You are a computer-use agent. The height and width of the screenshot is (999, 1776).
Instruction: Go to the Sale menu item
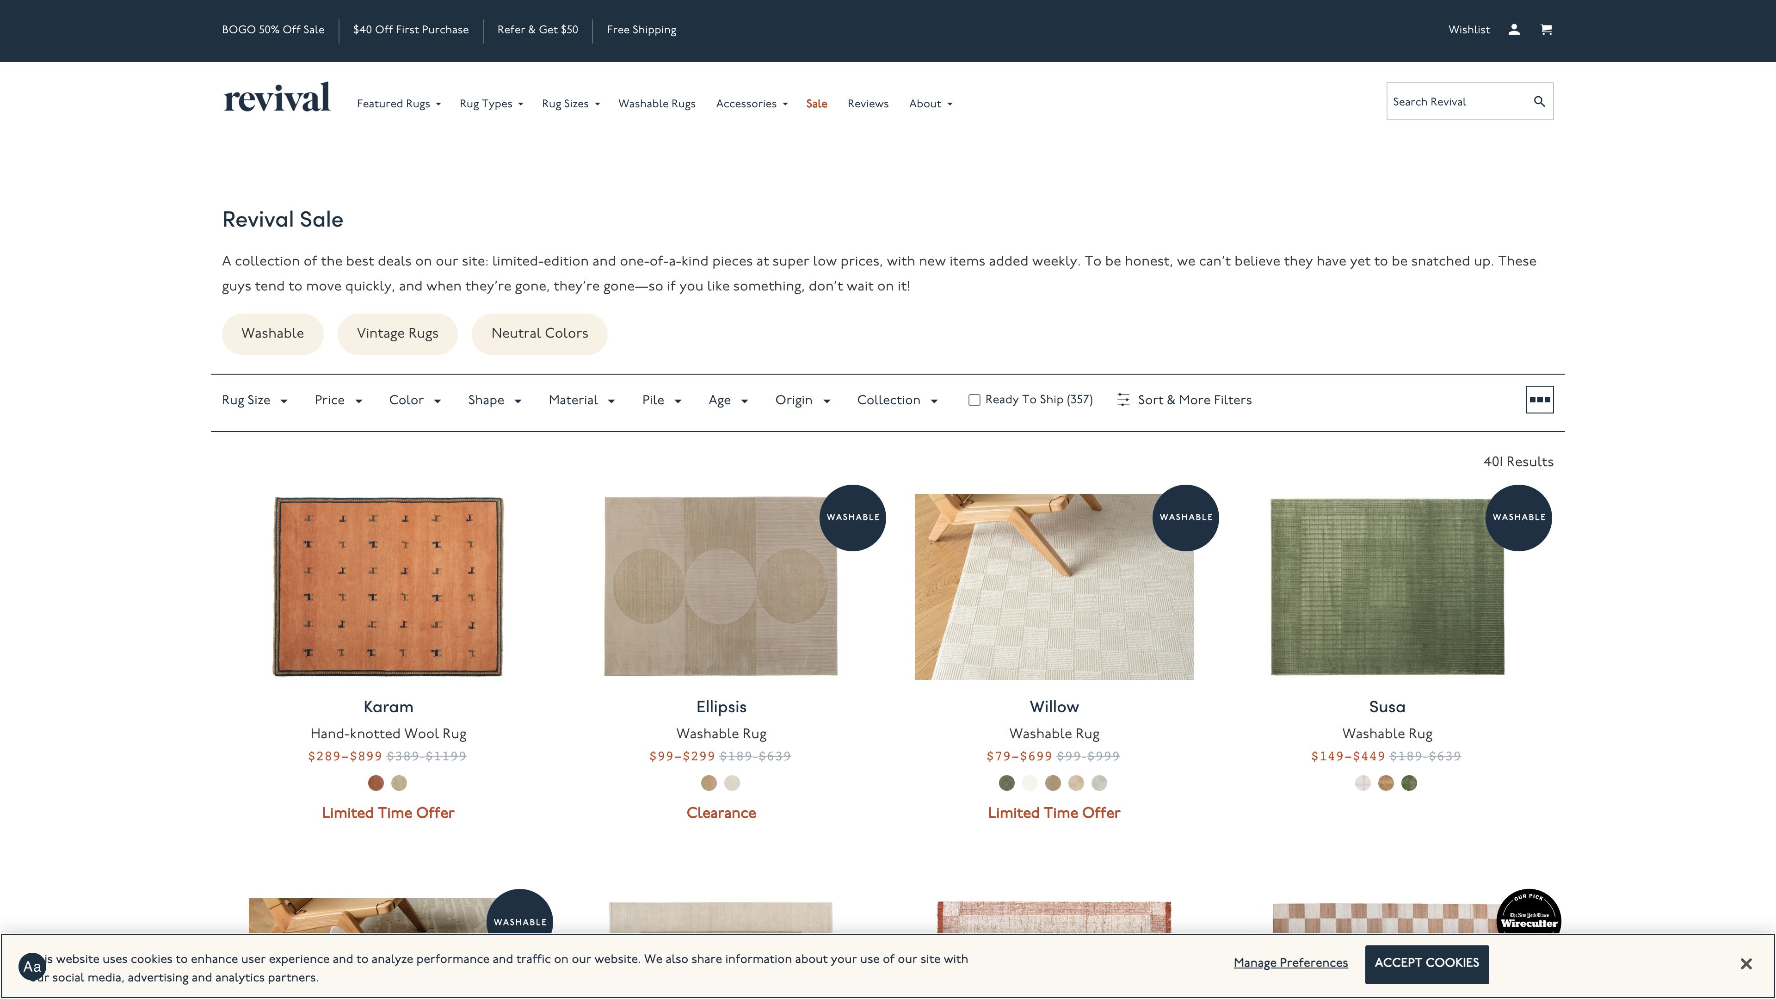(x=816, y=104)
